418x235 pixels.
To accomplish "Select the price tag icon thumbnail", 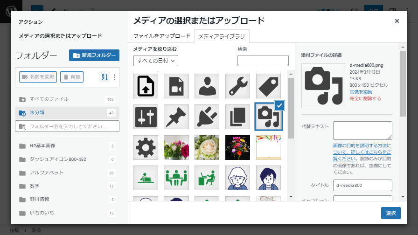I will (x=268, y=86).
